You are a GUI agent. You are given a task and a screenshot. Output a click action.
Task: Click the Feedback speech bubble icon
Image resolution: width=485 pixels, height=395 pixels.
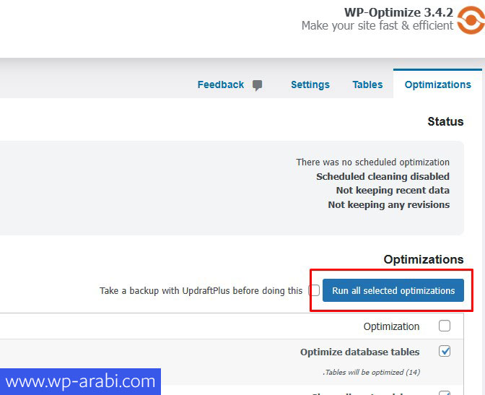(x=257, y=85)
